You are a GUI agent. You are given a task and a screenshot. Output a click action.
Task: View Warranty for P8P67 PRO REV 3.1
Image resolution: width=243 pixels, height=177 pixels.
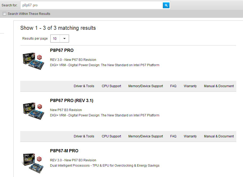190,136
